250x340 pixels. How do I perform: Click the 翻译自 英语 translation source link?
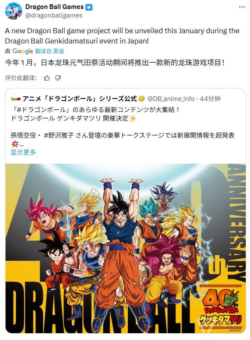coord(49,51)
